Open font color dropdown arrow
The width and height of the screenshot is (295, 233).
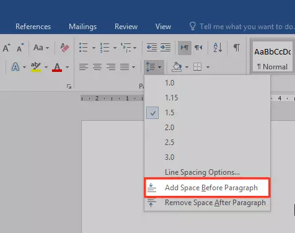[x=67, y=67]
